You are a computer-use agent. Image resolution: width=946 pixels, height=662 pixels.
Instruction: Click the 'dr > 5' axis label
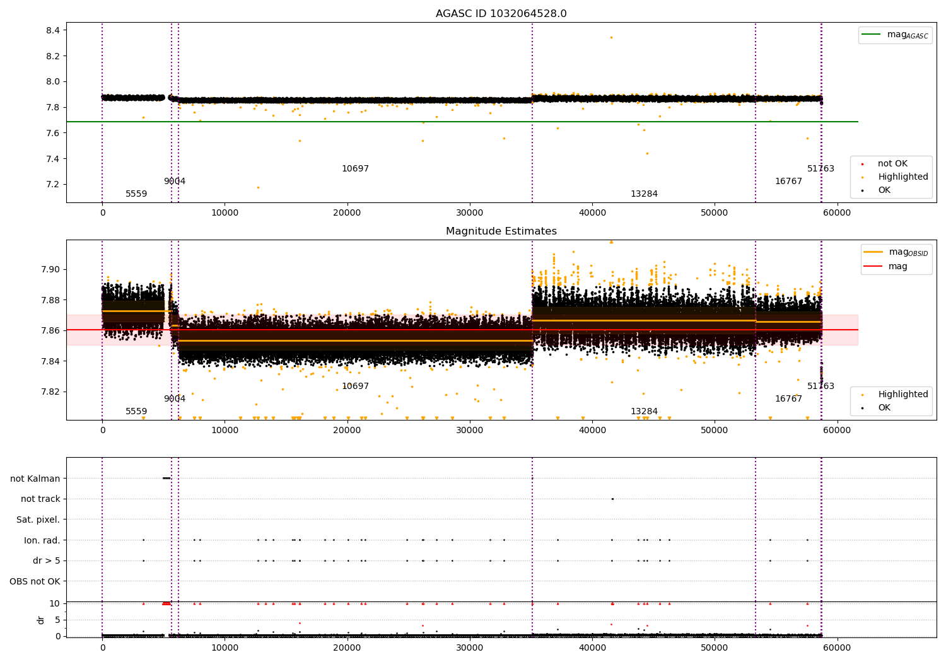(47, 560)
